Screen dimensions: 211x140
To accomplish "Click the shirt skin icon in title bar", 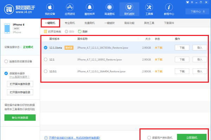I will click(x=187, y=2).
